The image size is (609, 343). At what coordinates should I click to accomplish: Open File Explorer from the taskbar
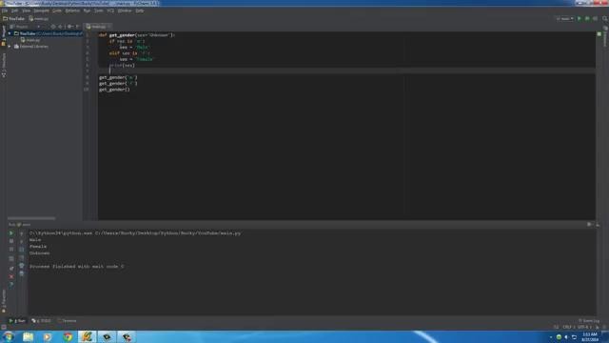(x=28, y=336)
